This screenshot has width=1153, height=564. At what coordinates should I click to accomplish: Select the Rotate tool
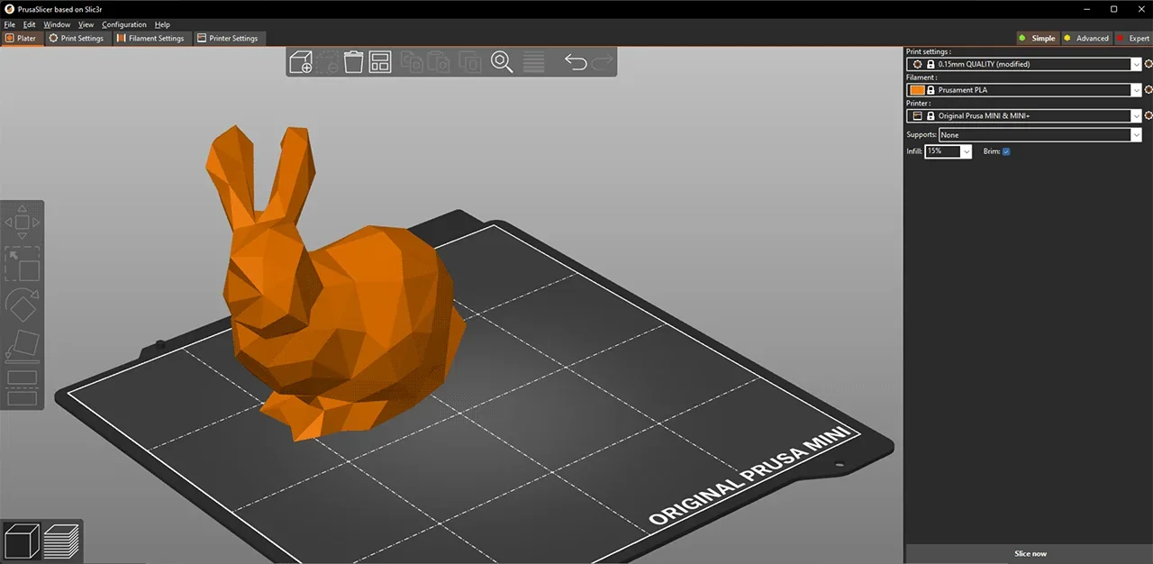23,306
